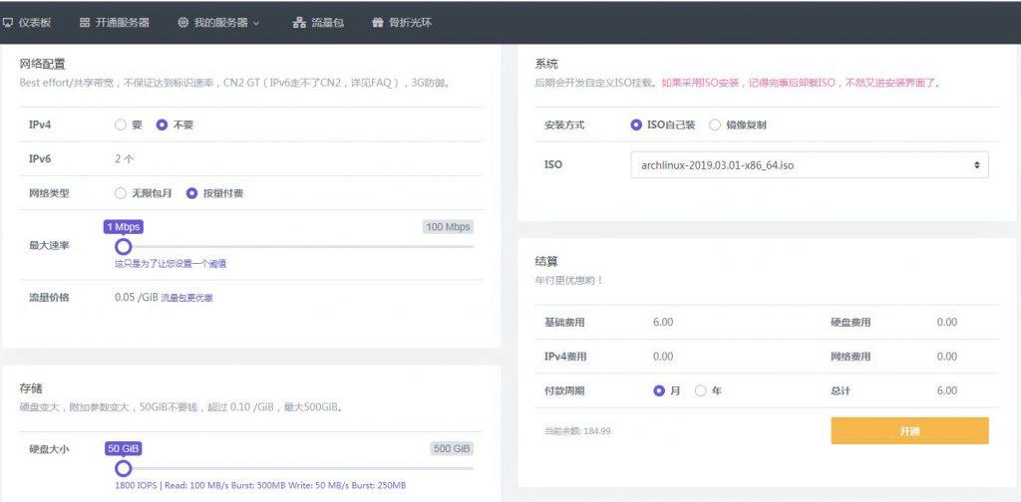Select ISO自己装 install method
The image size is (1021, 502).
[637, 125]
